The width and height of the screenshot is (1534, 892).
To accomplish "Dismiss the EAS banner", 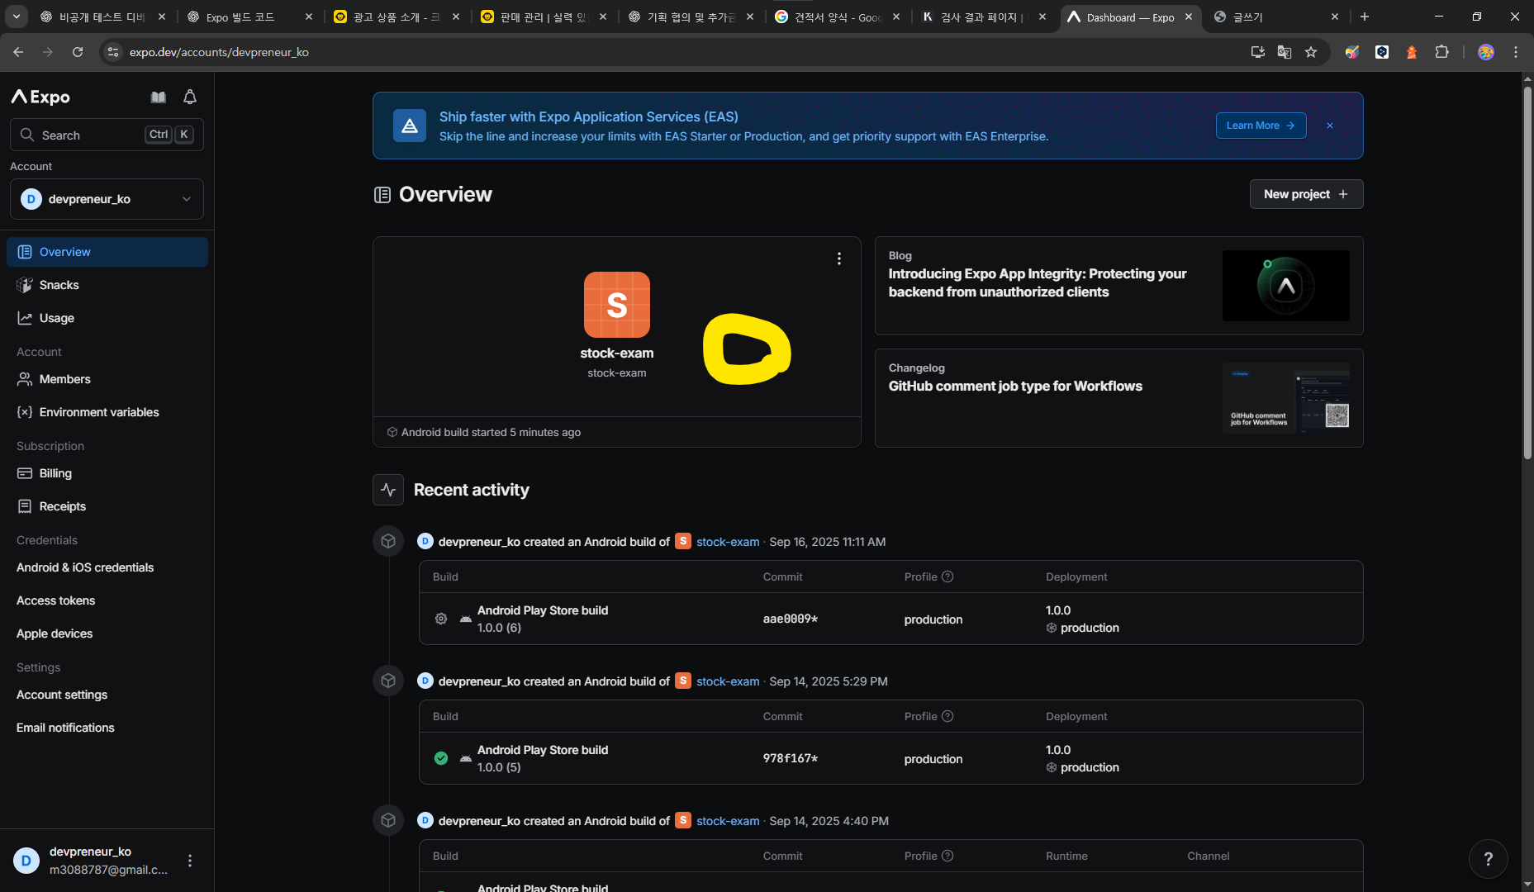I will pyautogui.click(x=1330, y=126).
